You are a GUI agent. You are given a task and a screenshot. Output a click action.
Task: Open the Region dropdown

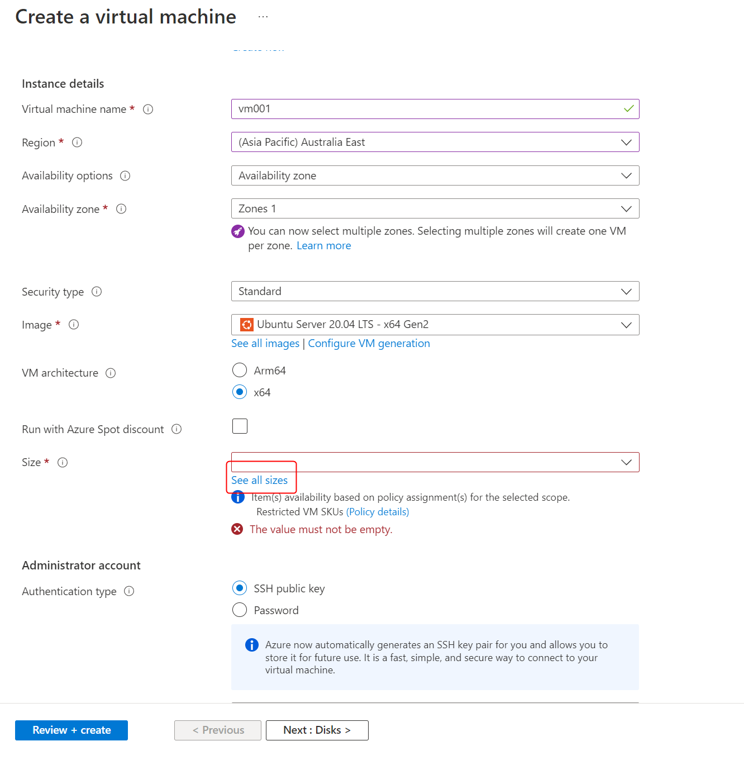[435, 142]
